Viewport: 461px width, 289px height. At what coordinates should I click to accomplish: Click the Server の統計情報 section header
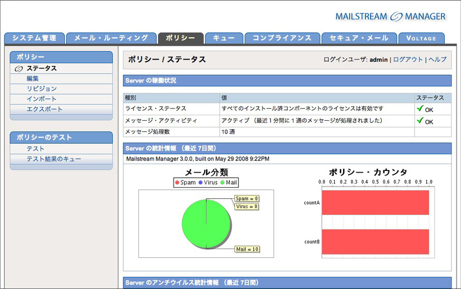(x=287, y=149)
